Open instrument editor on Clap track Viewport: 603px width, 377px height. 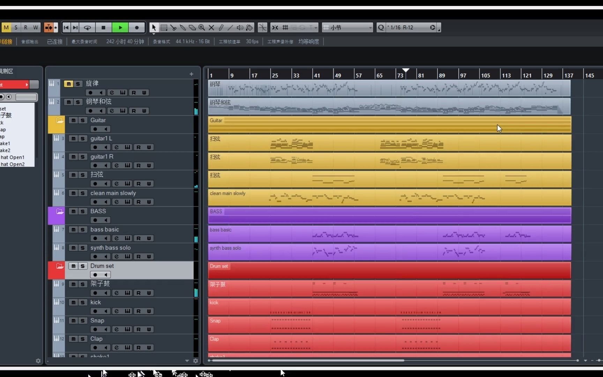click(x=127, y=348)
